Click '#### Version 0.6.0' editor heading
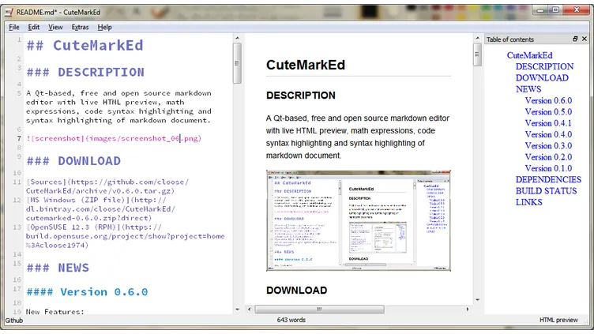 tap(87, 292)
